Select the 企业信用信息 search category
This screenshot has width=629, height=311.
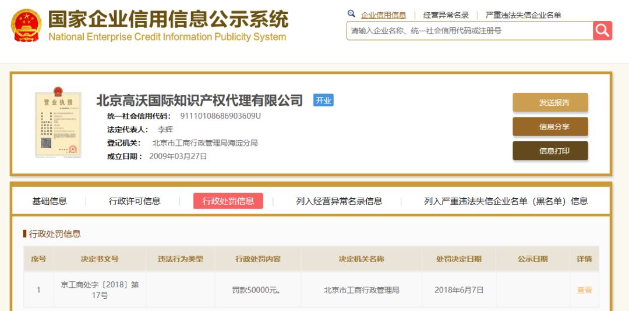tap(383, 15)
